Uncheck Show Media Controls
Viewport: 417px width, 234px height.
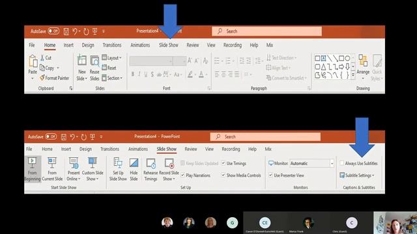tap(223, 175)
